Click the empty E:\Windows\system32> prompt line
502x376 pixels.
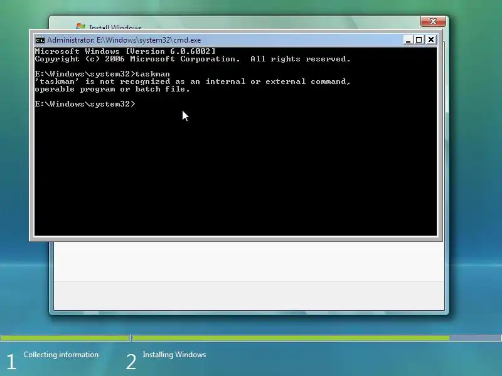[x=85, y=104]
